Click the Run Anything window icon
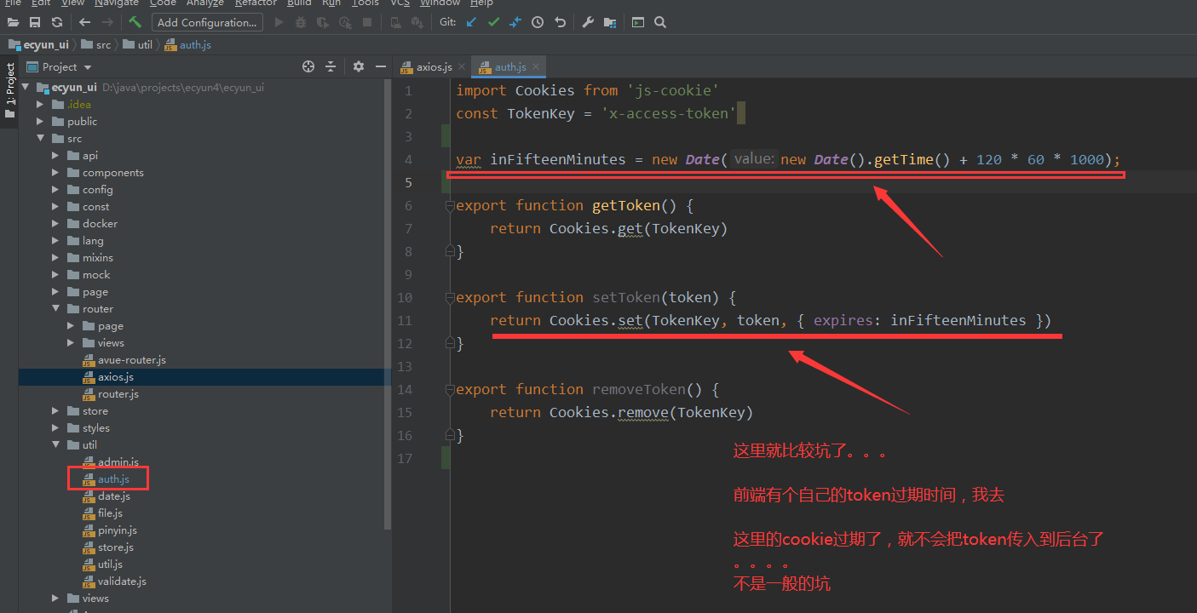The height and width of the screenshot is (613, 1197). tap(638, 22)
